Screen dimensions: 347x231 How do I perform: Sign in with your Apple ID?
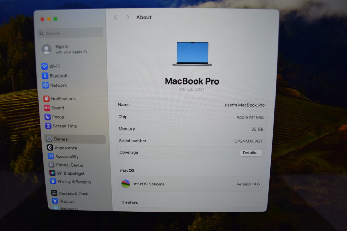coord(71,49)
